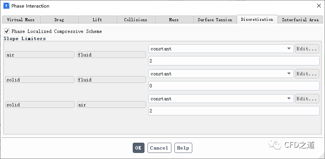Click the air-fluid slope limiter value field

234,61
